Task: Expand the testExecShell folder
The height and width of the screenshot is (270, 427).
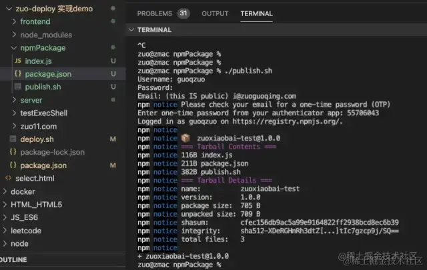Action: pyautogui.click(x=14, y=113)
